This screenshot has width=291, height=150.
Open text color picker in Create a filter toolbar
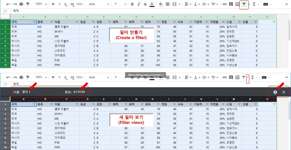click(x=152, y=4)
